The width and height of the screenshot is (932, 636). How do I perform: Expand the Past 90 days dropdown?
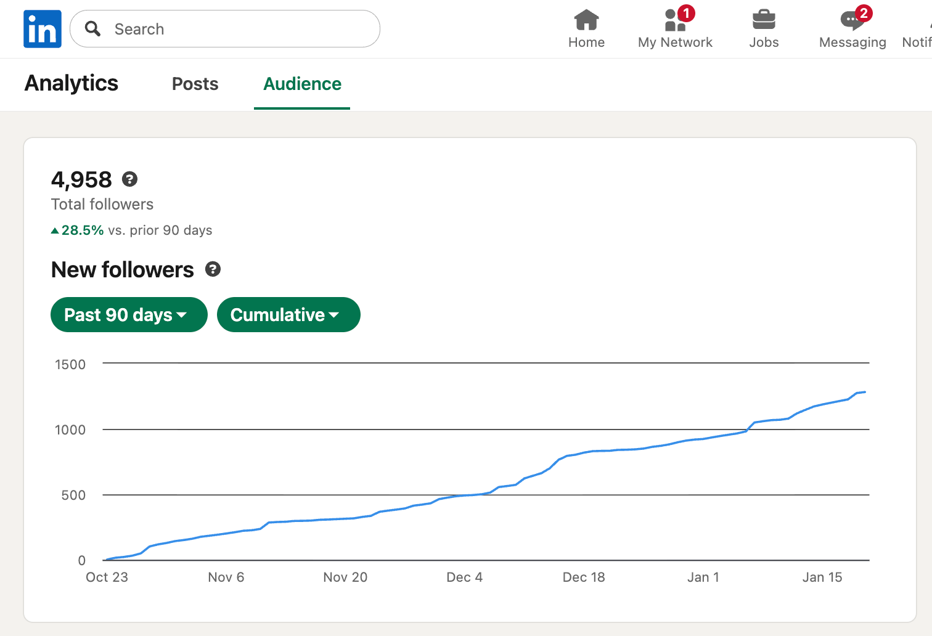coord(129,315)
